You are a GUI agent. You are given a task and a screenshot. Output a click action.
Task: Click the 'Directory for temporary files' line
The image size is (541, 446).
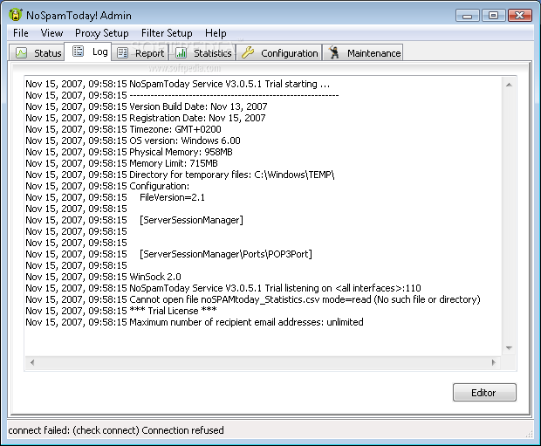180,175
